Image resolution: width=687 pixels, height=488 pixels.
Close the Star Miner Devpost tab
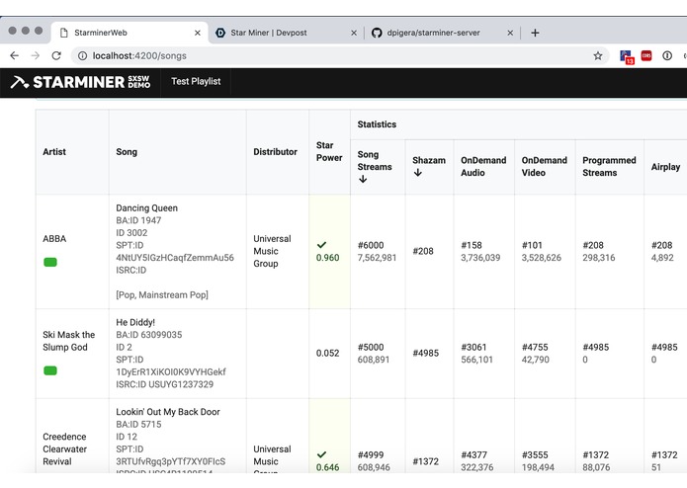[354, 33]
